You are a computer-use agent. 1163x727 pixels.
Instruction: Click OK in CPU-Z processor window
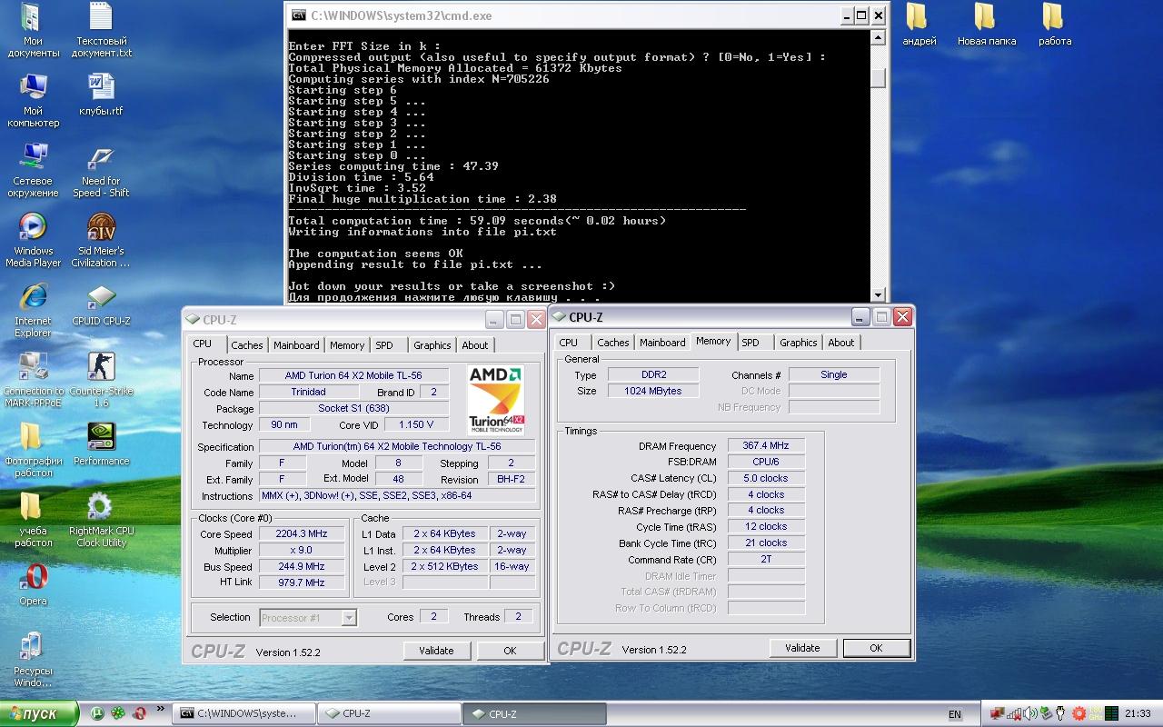click(510, 651)
